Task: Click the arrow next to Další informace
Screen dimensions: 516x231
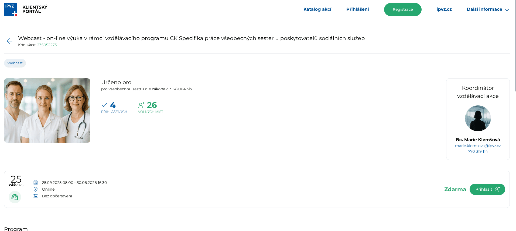Action: point(507,9)
